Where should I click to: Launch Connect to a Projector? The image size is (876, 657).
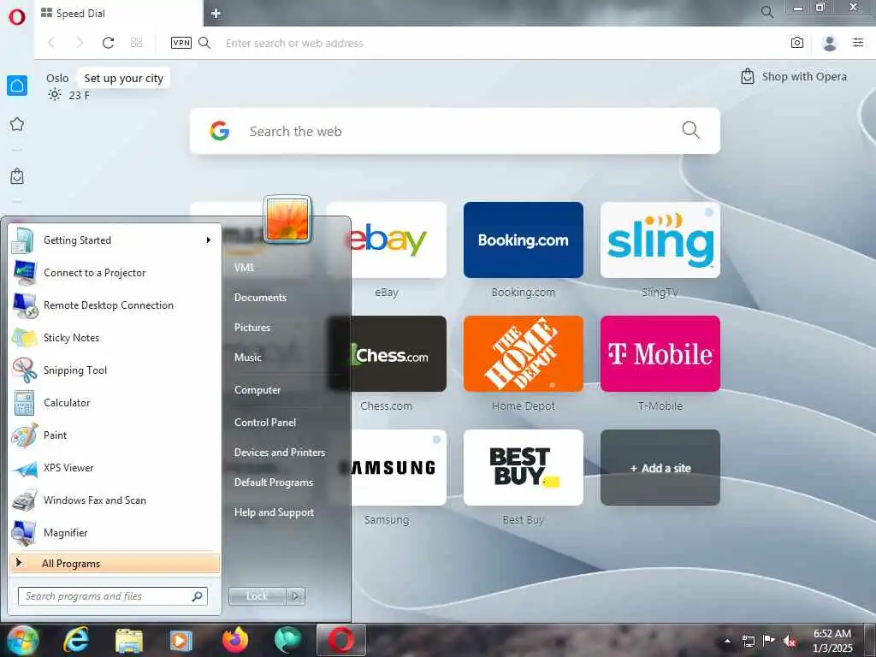click(115, 273)
